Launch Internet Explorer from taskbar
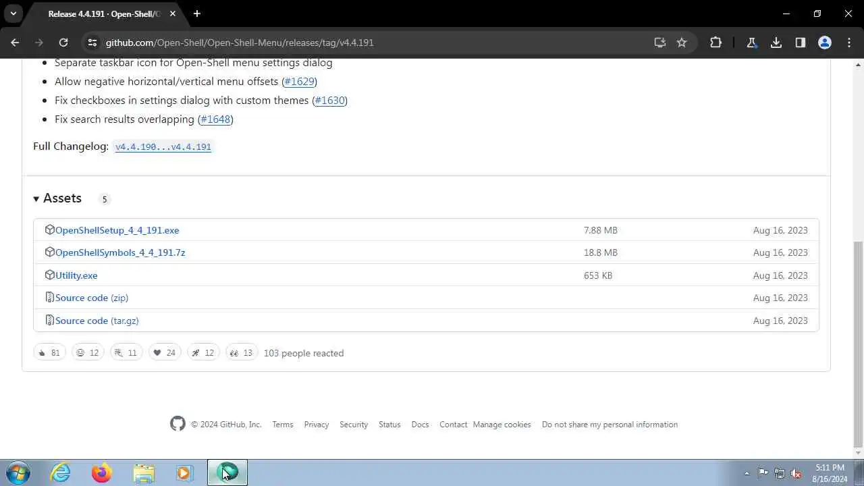The height and width of the screenshot is (486, 864). click(61, 473)
